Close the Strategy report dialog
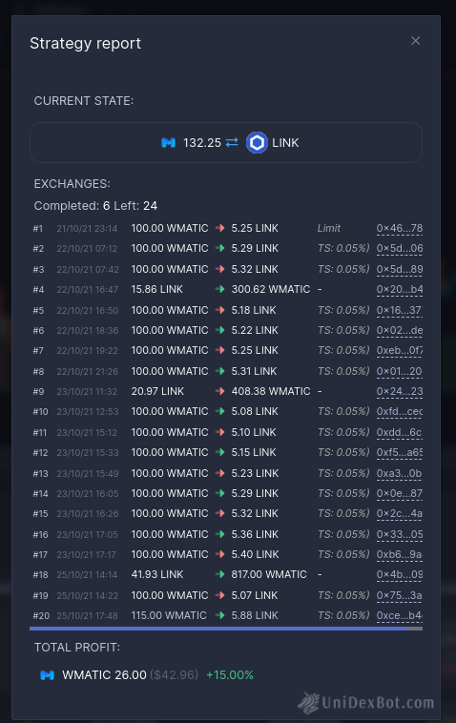Viewport: 456px width, 723px height. [x=415, y=41]
